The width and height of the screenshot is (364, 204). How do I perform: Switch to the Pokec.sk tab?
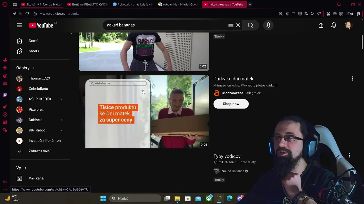pos(133,5)
